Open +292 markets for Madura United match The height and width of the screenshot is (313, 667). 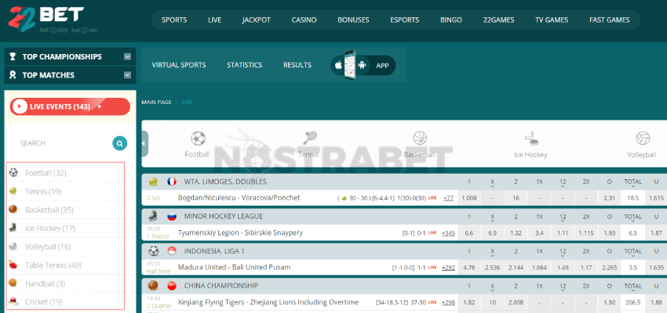coord(448,267)
